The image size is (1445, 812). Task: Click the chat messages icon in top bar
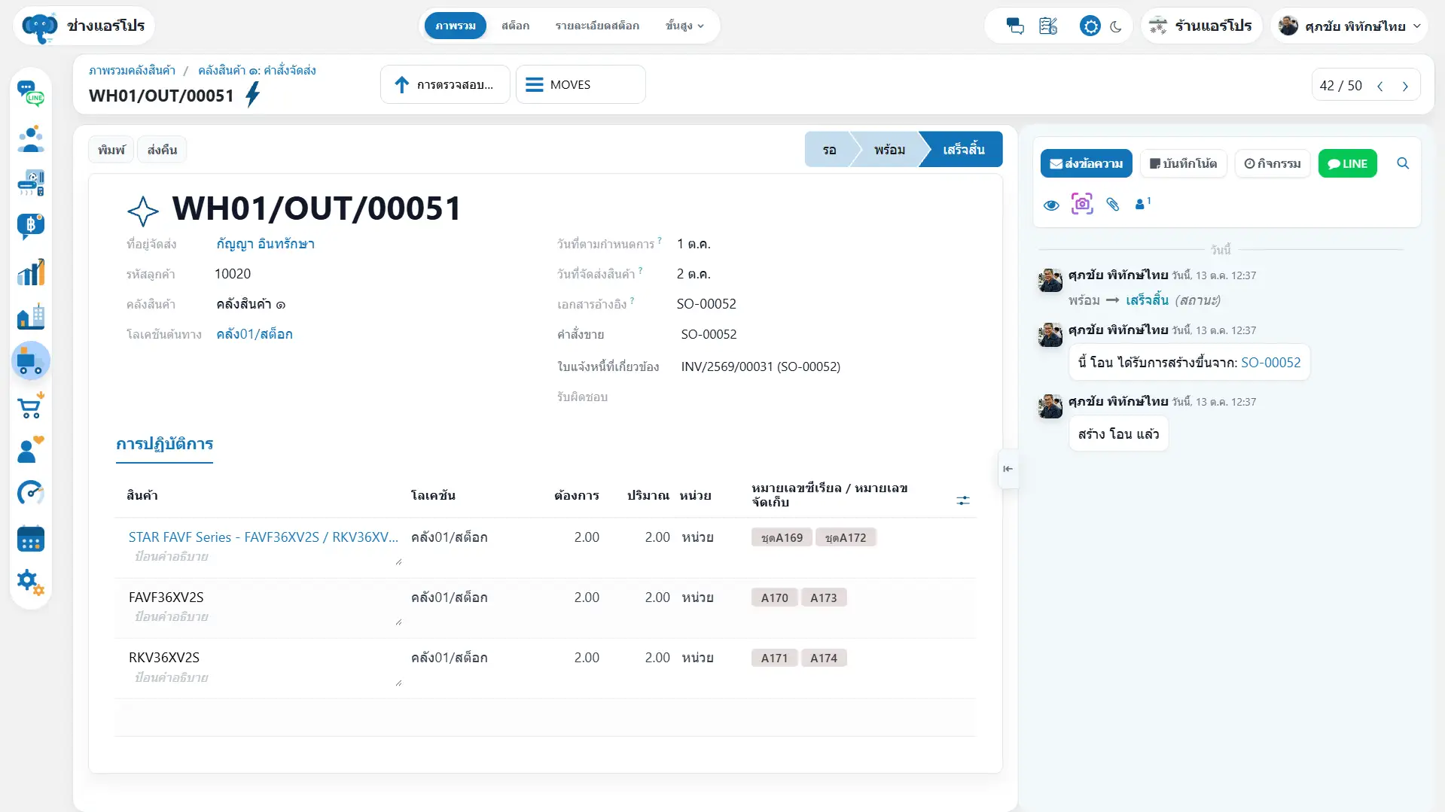1015,26
